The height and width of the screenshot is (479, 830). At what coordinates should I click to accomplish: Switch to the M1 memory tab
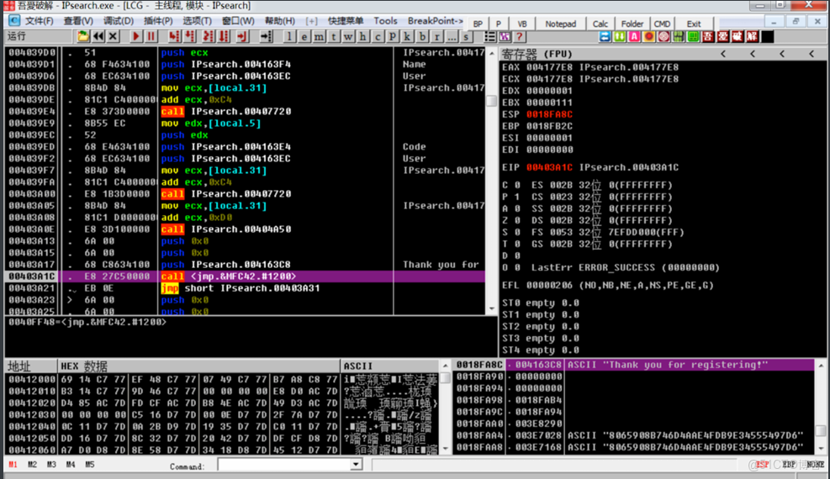tap(13, 465)
